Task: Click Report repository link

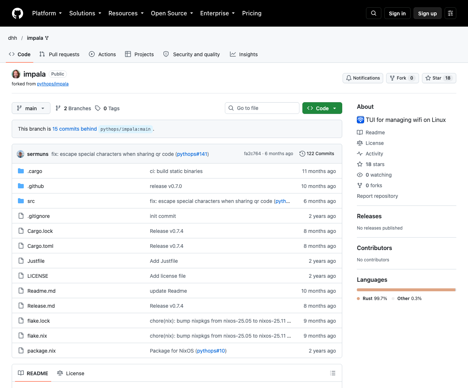Action: pos(377,196)
